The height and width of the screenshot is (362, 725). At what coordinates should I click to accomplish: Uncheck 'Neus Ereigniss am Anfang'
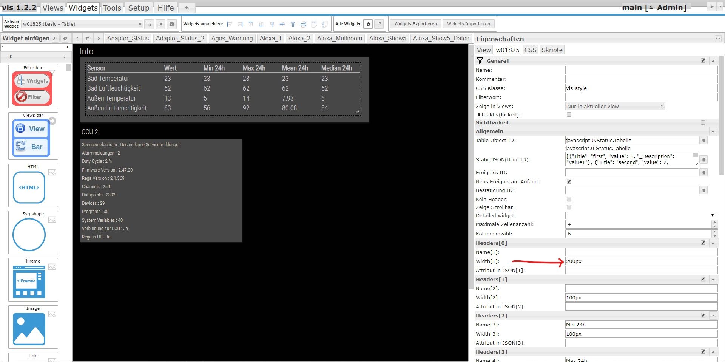click(x=569, y=181)
